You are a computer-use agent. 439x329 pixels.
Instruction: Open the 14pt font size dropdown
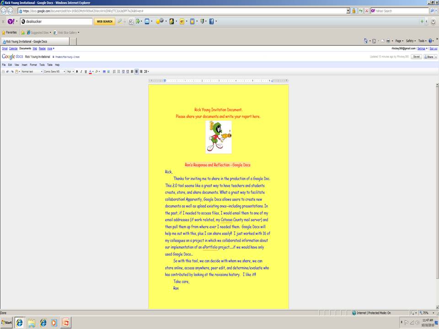click(70, 72)
